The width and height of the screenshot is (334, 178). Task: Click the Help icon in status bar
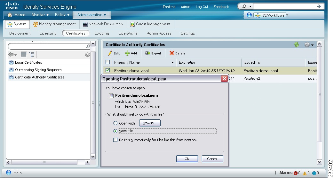[9, 173]
